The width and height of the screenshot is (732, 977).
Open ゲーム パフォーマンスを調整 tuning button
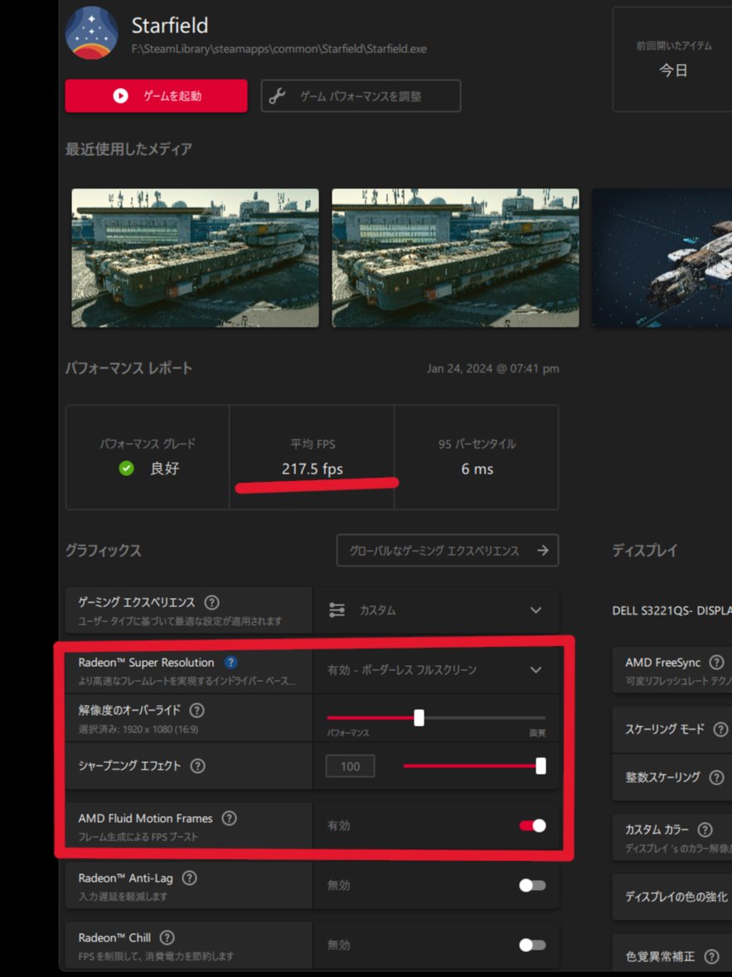[x=361, y=96]
